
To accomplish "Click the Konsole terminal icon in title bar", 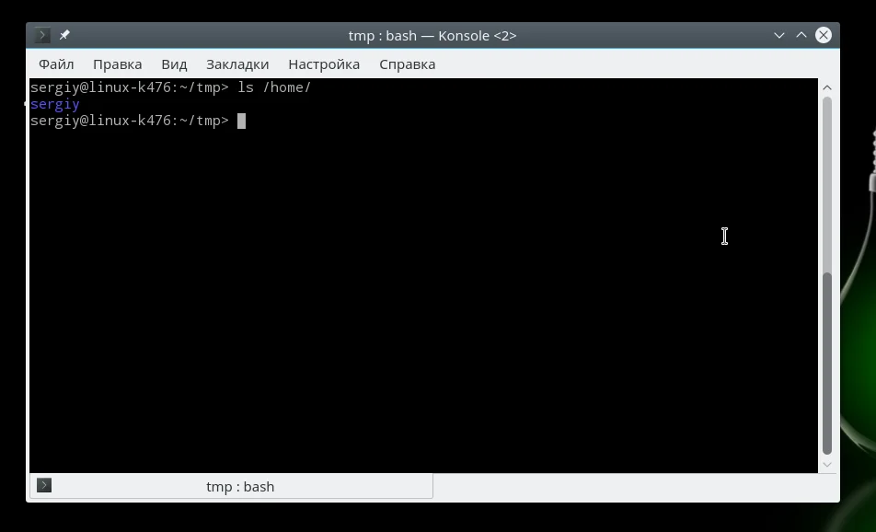I will coord(42,35).
